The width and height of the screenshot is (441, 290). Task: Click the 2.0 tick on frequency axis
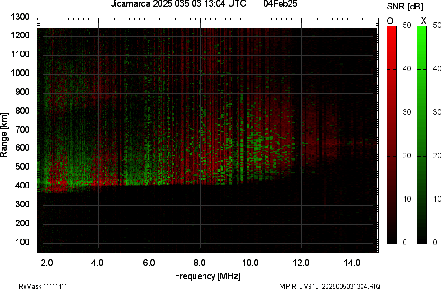click(x=47, y=263)
